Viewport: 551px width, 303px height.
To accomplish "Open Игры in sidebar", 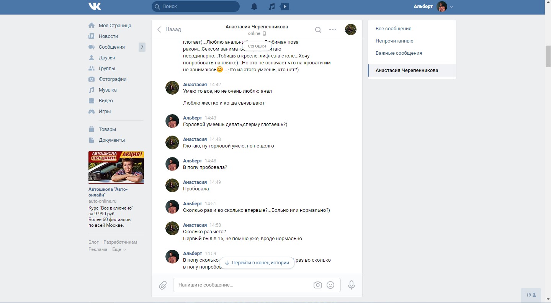I will (x=105, y=111).
